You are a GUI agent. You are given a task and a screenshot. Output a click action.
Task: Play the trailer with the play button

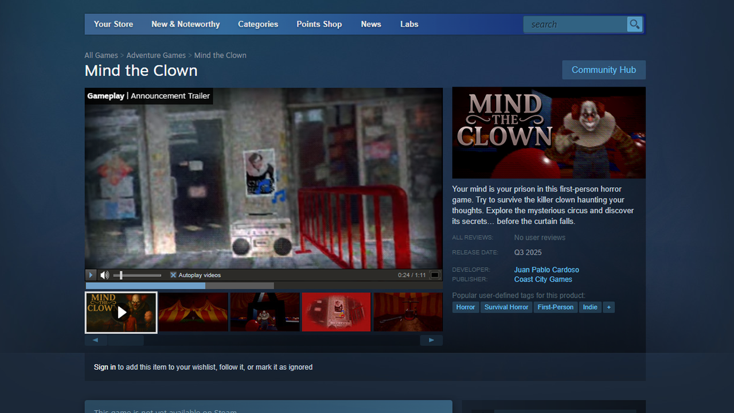coord(91,275)
